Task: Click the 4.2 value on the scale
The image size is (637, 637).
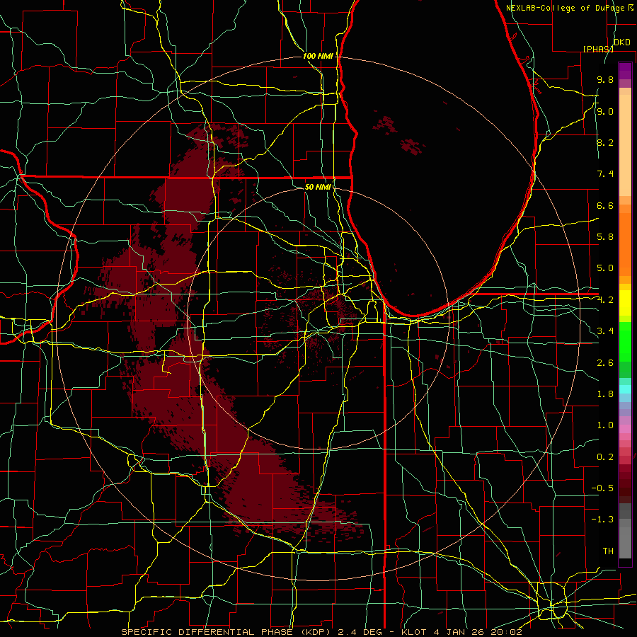Action: pos(605,300)
